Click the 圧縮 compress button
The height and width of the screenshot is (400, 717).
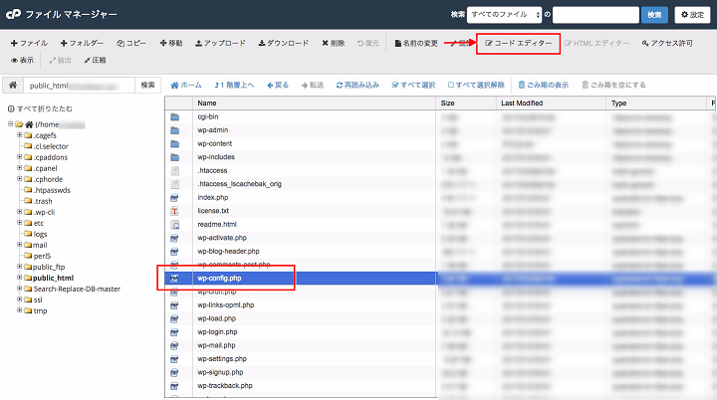(95, 60)
